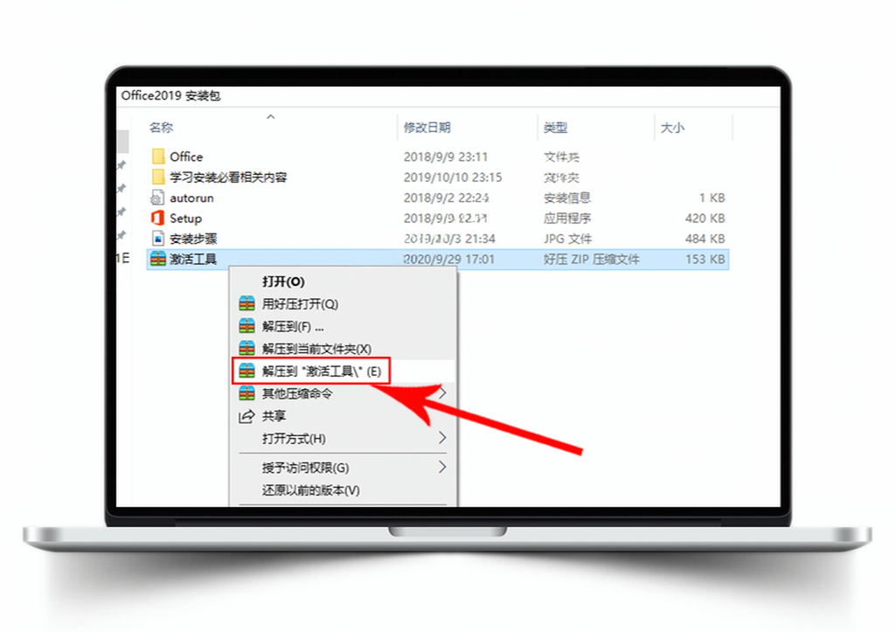Sort files by the 修改日期 column header
895x632 pixels.
[x=427, y=128]
